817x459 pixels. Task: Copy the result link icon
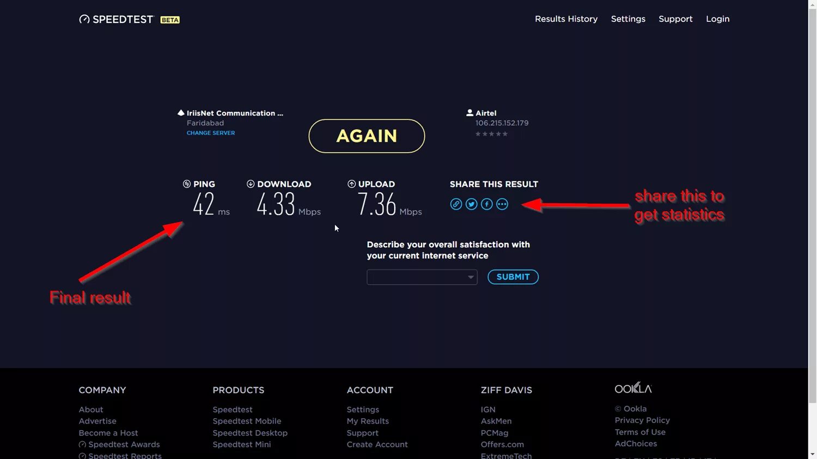(456, 204)
